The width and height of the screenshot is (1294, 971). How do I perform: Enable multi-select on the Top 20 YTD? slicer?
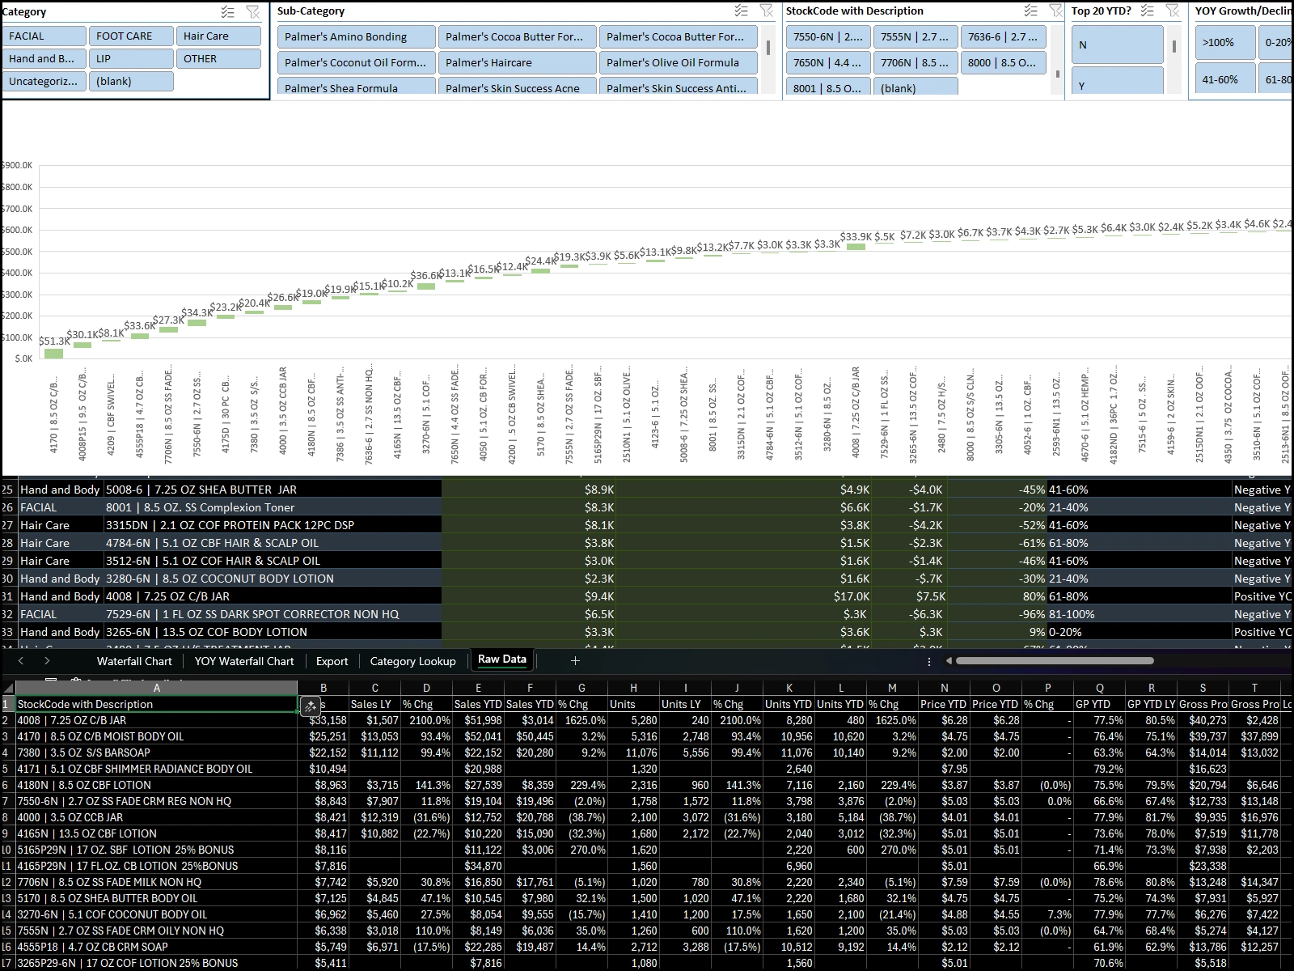coord(1148,11)
